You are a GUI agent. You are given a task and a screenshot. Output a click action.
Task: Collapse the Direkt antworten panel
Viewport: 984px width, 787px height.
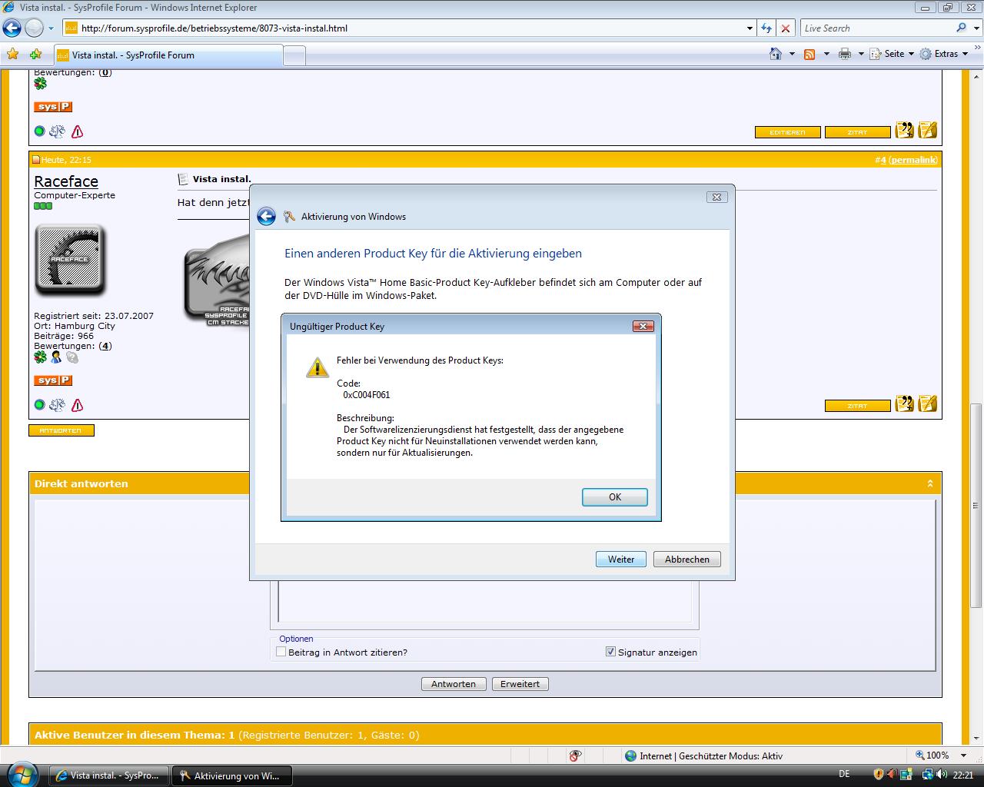pyautogui.click(x=930, y=483)
